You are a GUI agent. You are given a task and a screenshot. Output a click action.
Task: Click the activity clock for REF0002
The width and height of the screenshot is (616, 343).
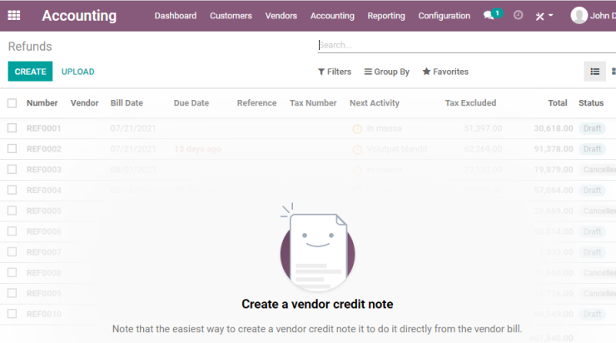tap(357, 149)
